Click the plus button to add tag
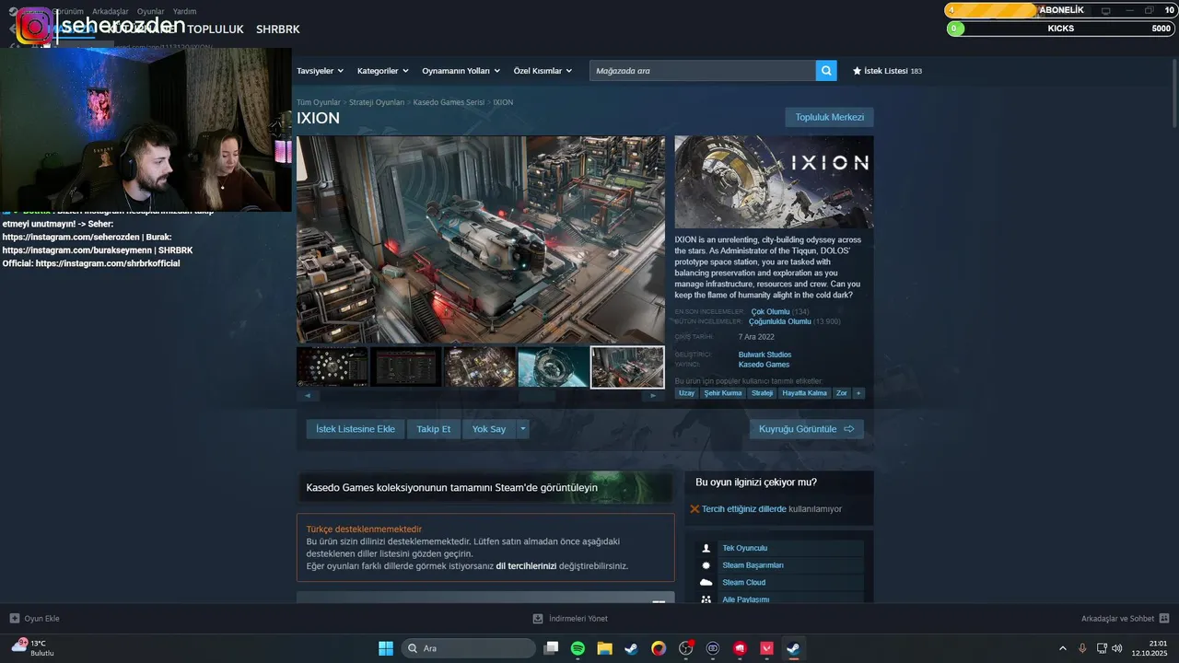The width and height of the screenshot is (1179, 663). point(858,393)
